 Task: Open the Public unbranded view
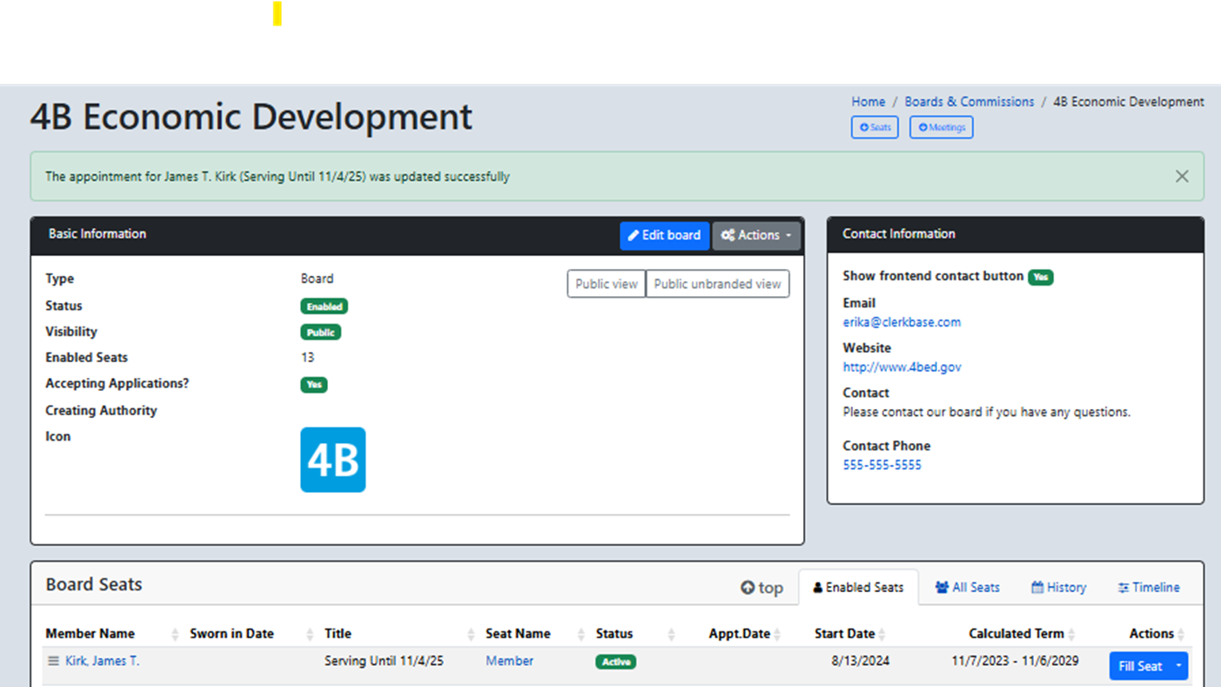(717, 284)
